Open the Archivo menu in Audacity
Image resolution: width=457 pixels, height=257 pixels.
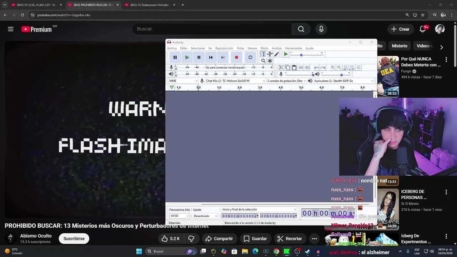pos(172,48)
